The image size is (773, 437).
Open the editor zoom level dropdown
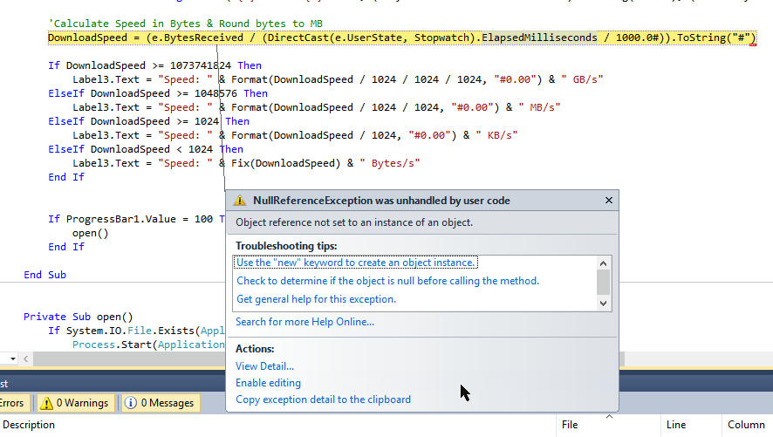(12, 358)
